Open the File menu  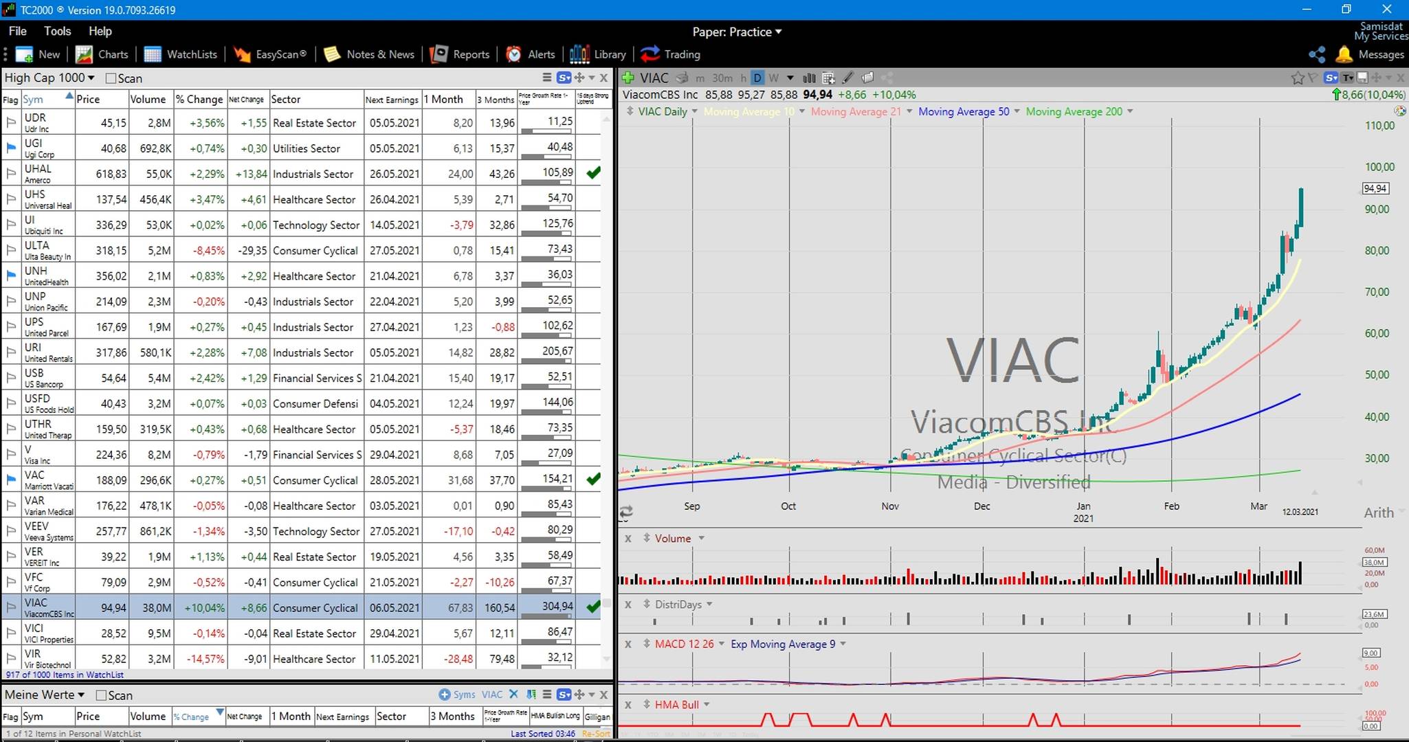(x=17, y=31)
